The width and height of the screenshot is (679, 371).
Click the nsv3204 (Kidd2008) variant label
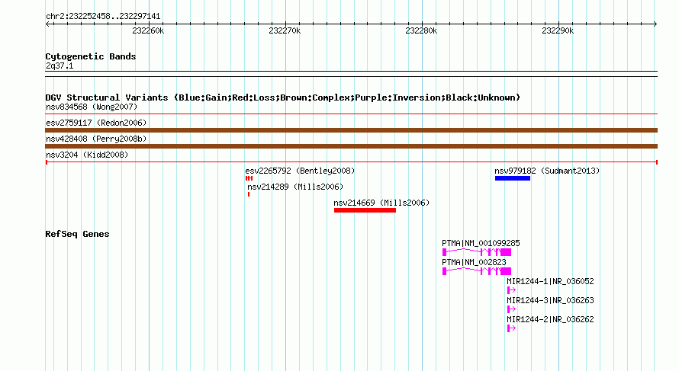tap(87, 155)
